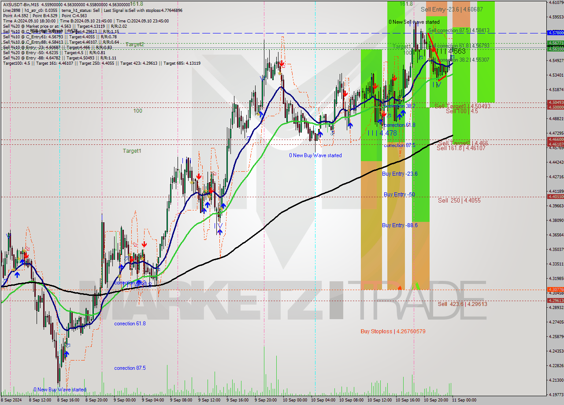Click the 'Target100: 4.5 || Target 161' summary line
Viewport: 564px width, 405px height.
(101, 63)
